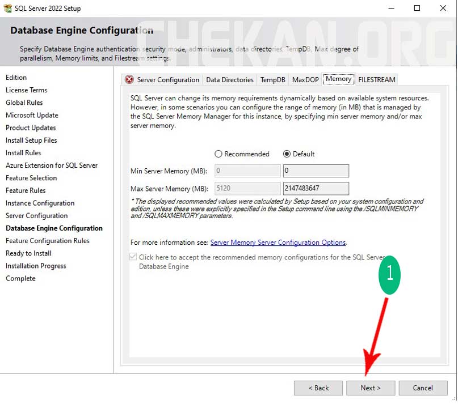The width and height of the screenshot is (458, 404).
Task: Select Install Setup Files step
Action: pos(31,140)
